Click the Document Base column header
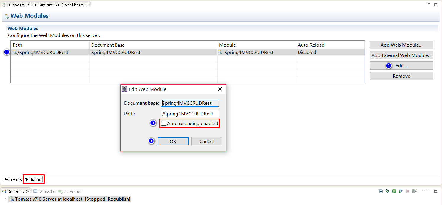 coord(153,45)
